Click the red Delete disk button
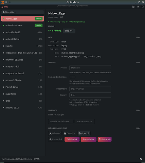Viewport: 145px width, 163px height. (x=72, y=139)
